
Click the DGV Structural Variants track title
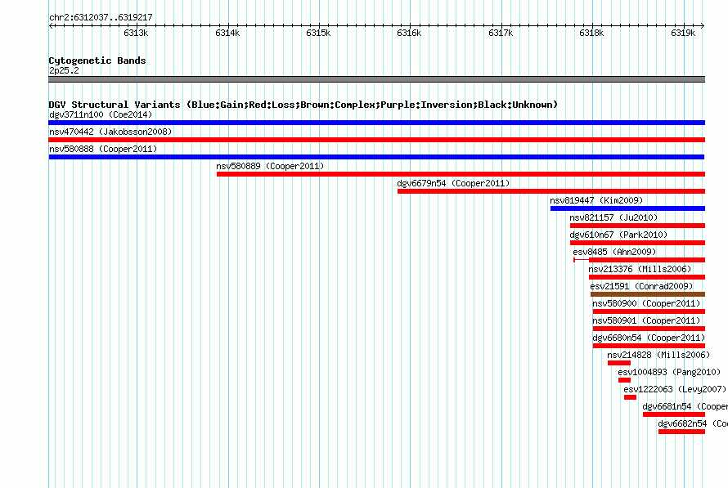click(x=303, y=105)
